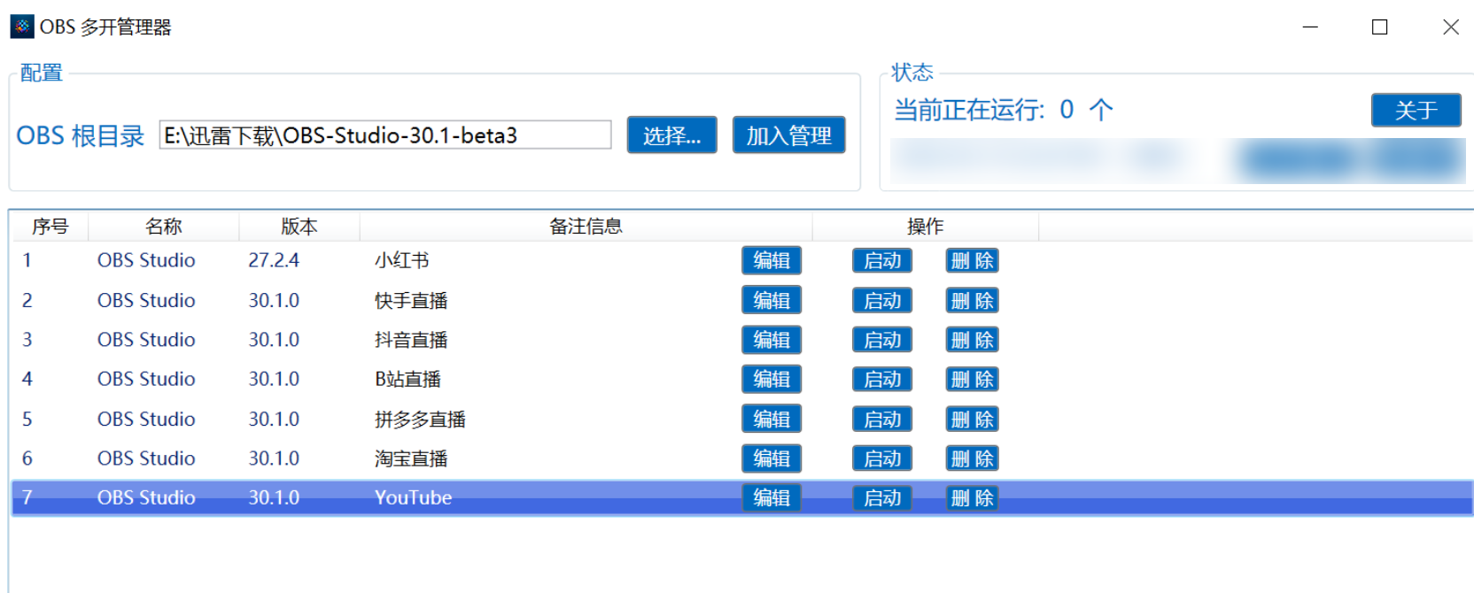This screenshot has height=593, width=1474.
Task: Edit the 抖音直播 entry
Action: tap(772, 340)
